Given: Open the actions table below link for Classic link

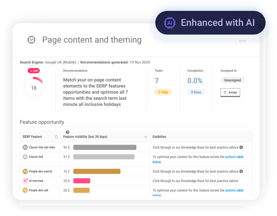Looking at the screenshot, I should coord(234,157).
